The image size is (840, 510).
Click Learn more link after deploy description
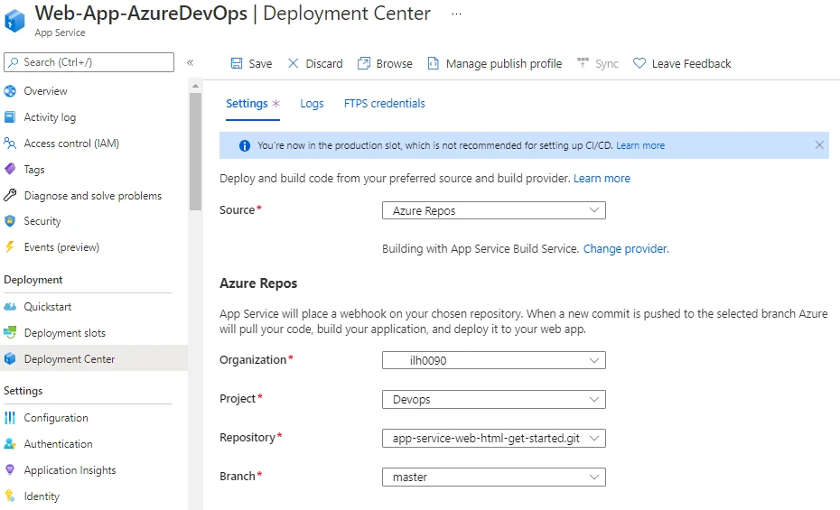602,178
